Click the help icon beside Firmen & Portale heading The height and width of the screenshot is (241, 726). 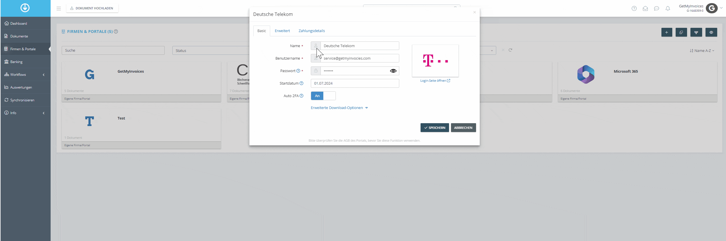click(116, 32)
